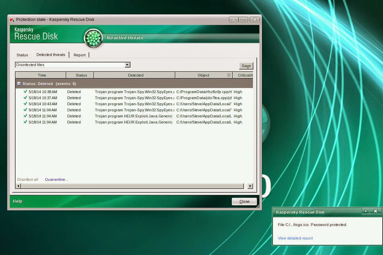Click the Kaspersky logo icon in title bar
Image resolution: width=383 pixels, height=255 pixels.
tap(12, 20)
